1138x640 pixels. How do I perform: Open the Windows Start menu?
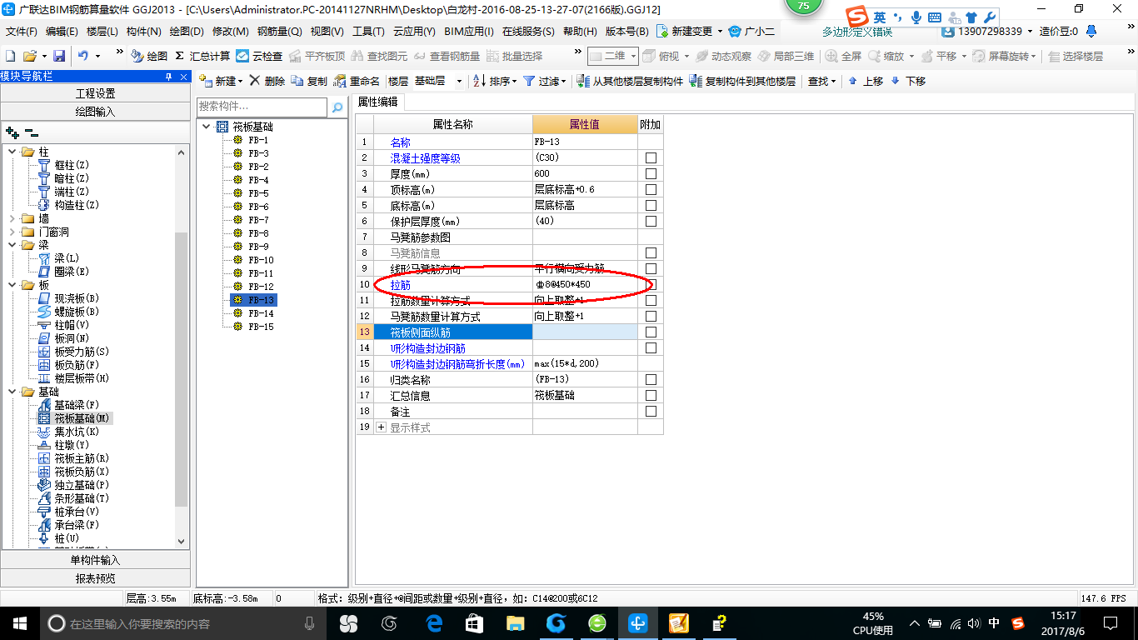19,623
